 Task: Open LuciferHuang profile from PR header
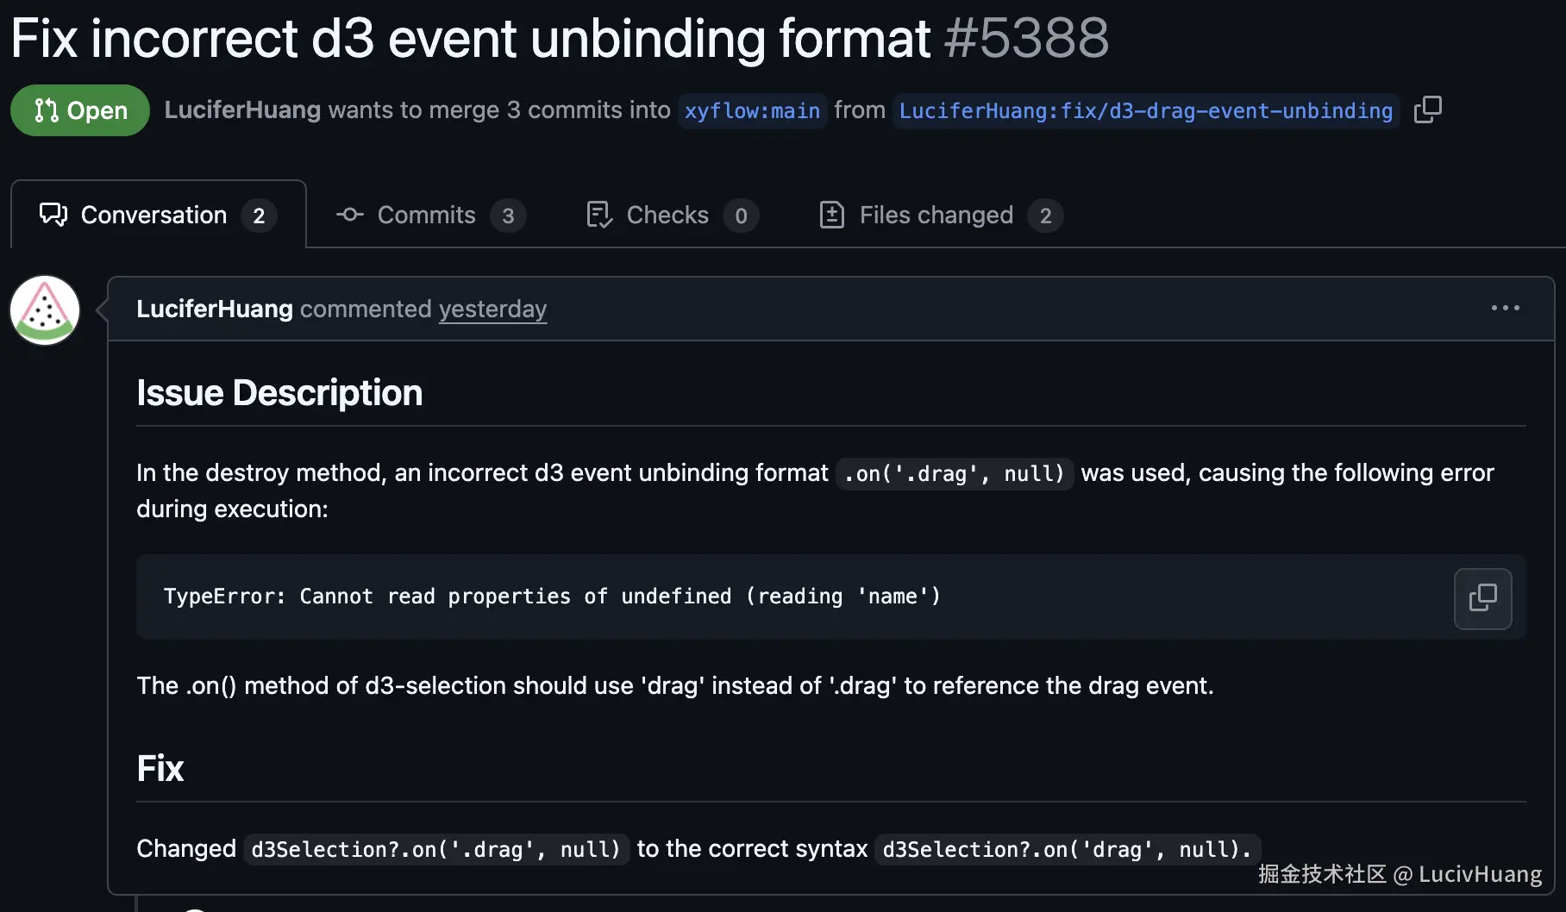(x=242, y=109)
